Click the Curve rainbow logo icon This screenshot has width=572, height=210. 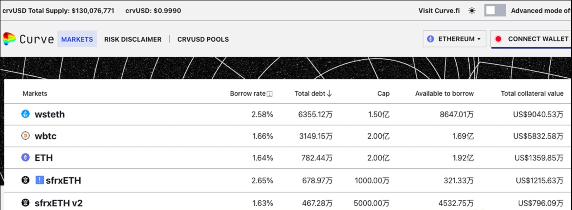(x=9, y=39)
